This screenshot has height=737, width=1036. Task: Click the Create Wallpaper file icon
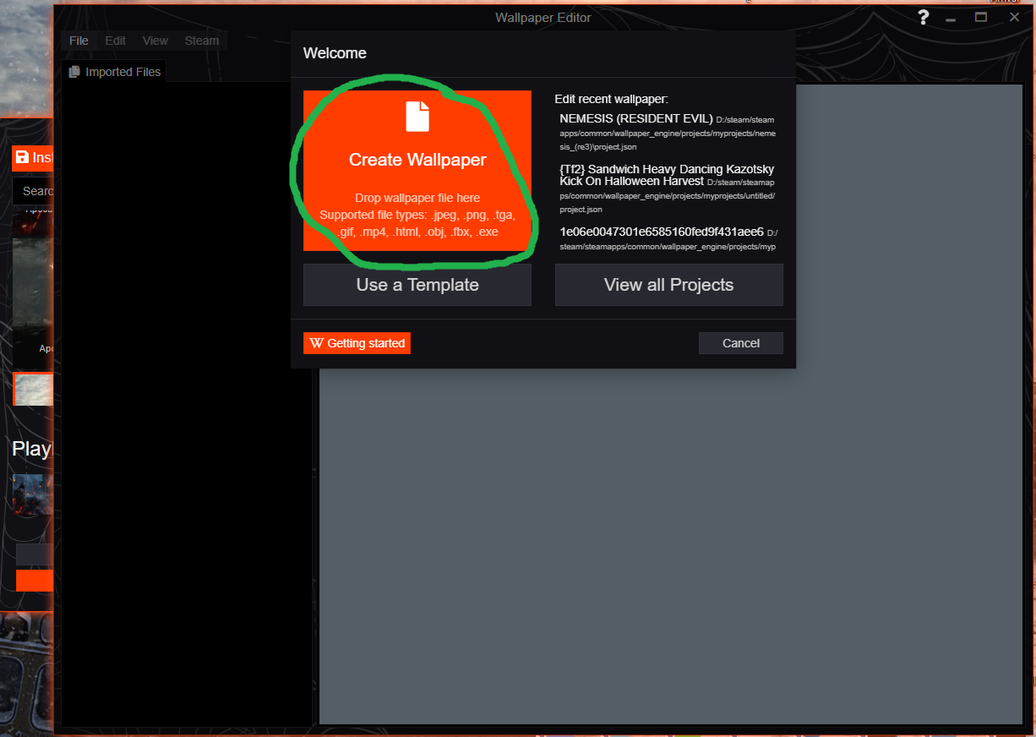pos(417,117)
